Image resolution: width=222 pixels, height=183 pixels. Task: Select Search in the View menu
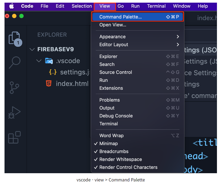coord(138,64)
